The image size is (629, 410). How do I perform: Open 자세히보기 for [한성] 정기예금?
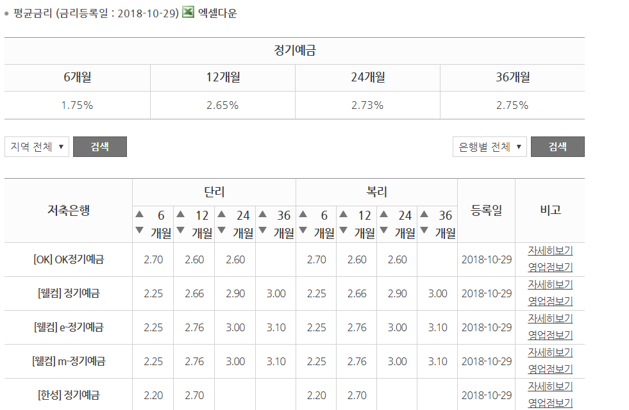[550, 387]
